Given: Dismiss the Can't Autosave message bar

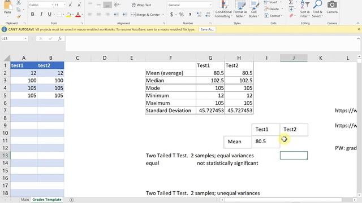Looking at the screenshot, I should pyautogui.click(x=359, y=29).
